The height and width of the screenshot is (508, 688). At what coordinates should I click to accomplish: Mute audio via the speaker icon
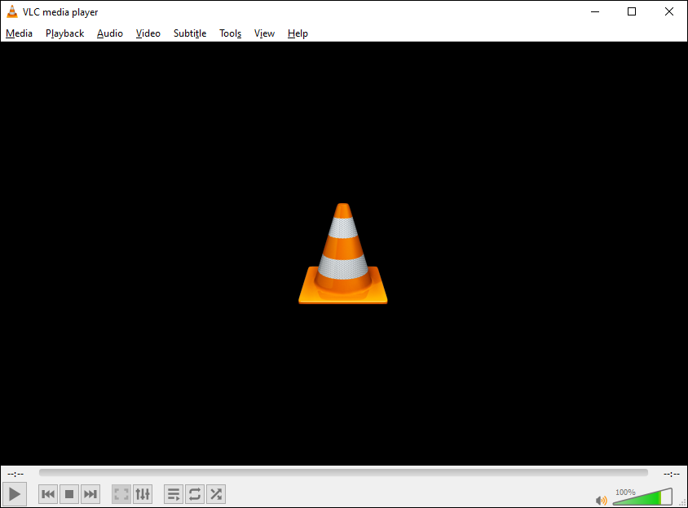(x=602, y=500)
